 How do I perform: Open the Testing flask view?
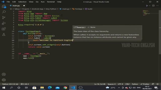pos(4,34)
